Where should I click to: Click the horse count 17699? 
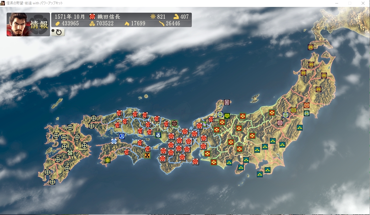(x=138, y=23)
